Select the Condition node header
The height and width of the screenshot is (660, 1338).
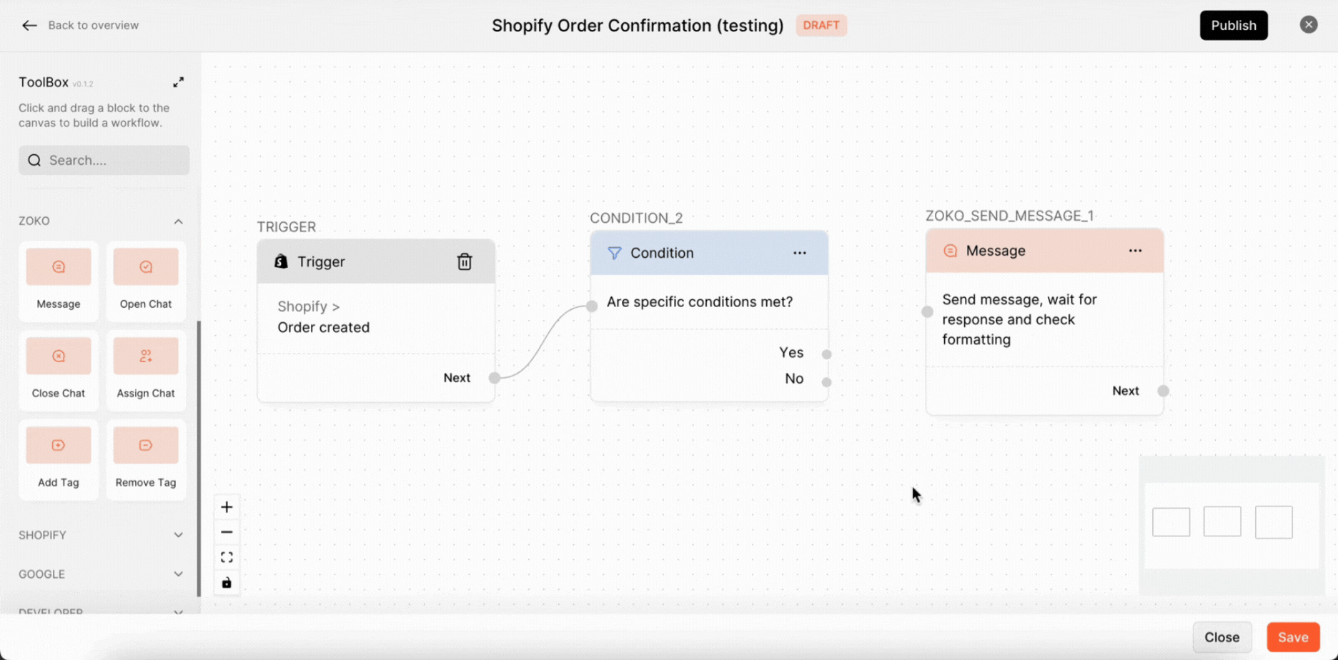(x=709, y=253)
